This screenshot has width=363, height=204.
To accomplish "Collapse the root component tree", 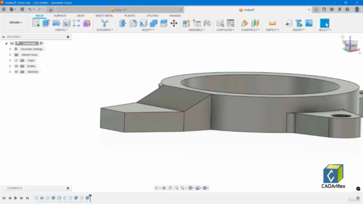I will (6, 44).
